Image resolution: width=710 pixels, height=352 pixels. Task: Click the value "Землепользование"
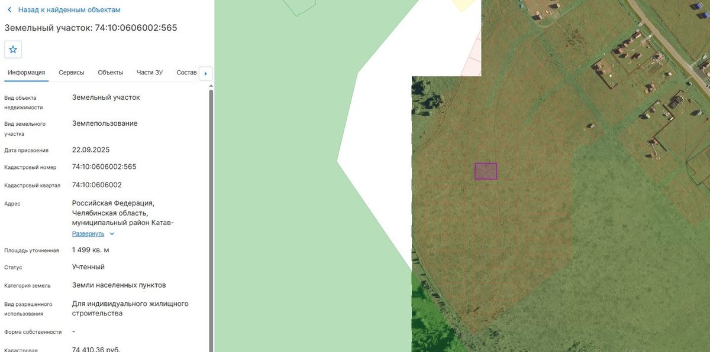(105, 123)
